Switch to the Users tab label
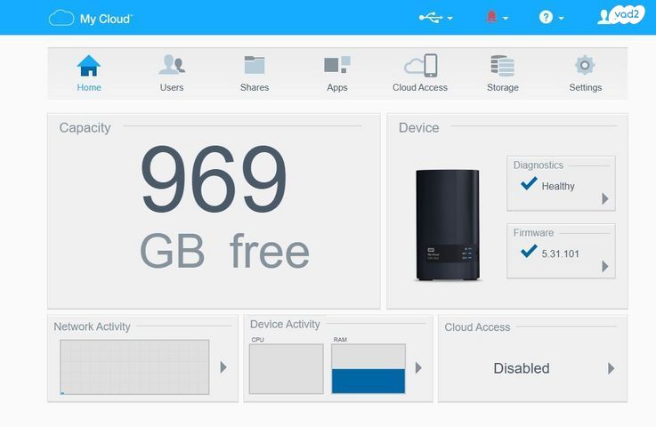Viewport: 656px width, 427px height. (172, 87)
